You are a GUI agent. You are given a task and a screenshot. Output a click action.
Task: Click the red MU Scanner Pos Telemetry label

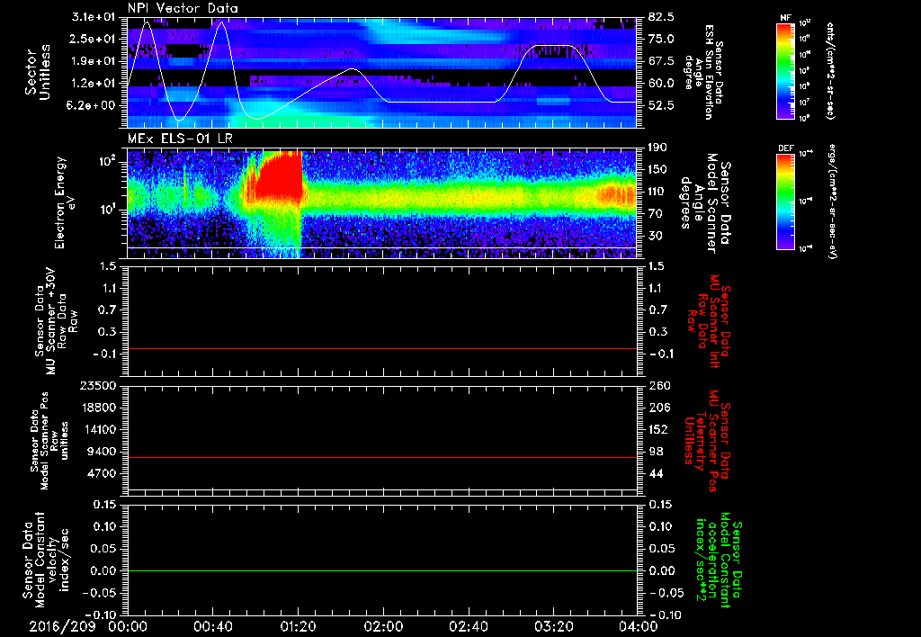coord(707,441)
